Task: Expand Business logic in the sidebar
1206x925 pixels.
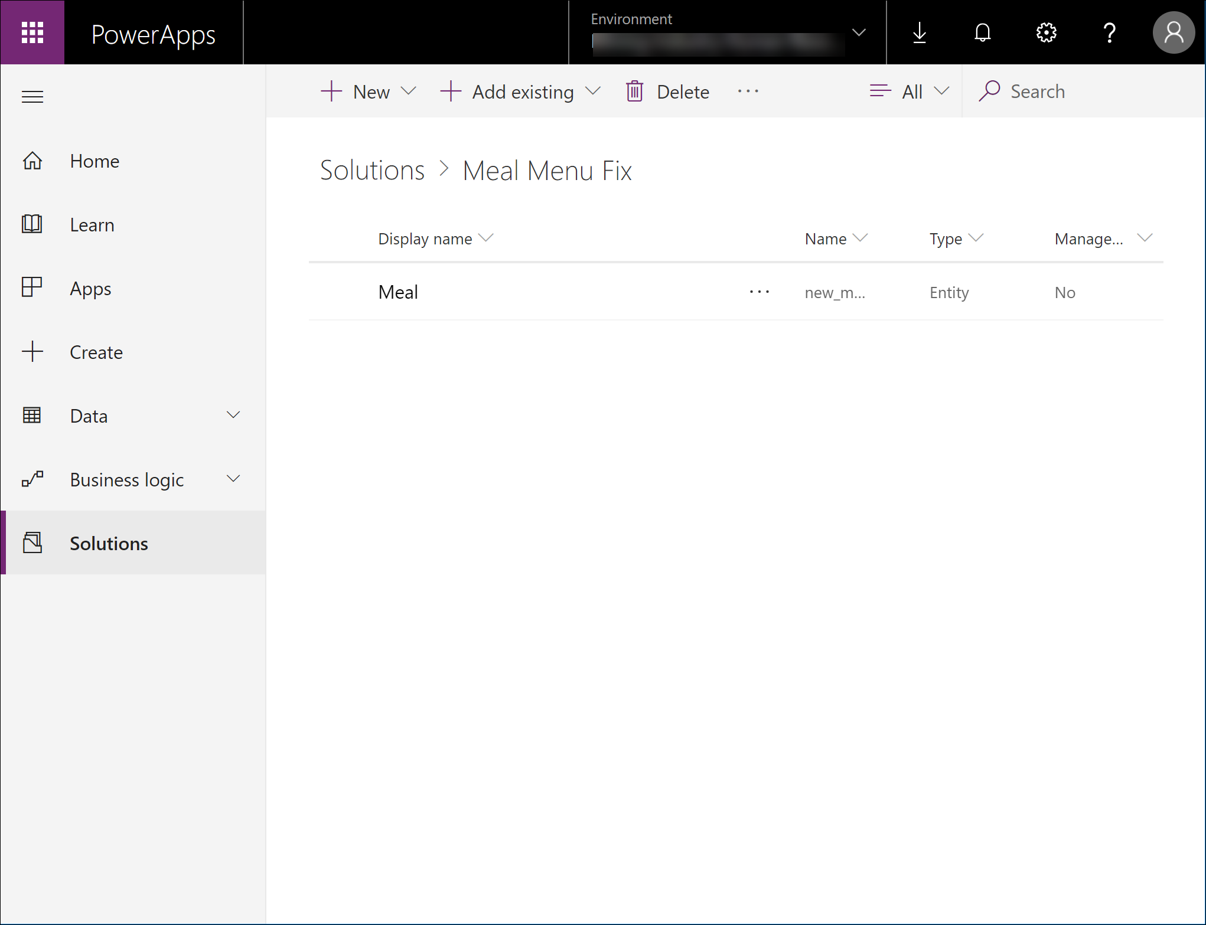Action: (133, 479)
